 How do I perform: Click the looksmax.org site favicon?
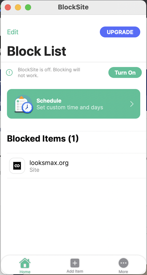click(17, 166)
